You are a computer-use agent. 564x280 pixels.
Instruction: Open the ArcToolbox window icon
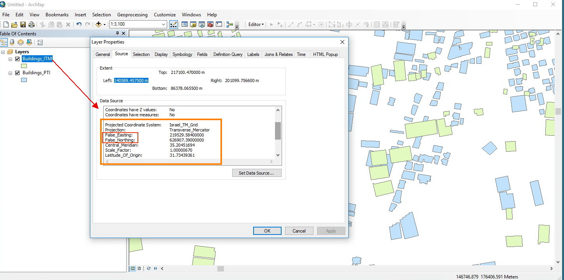click(x=210, y=24)
